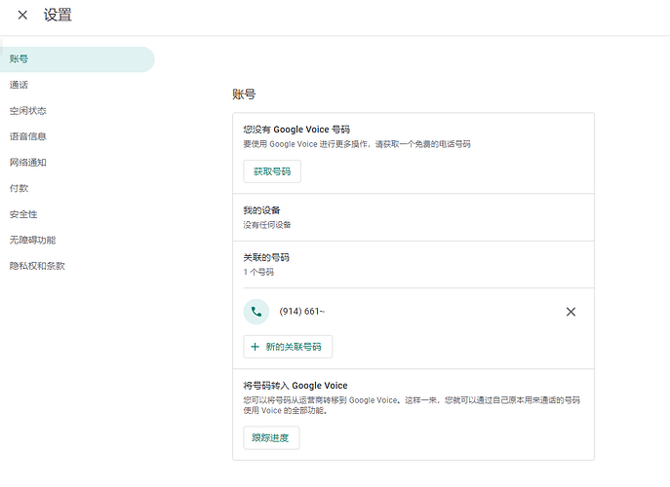Screen dimensions: 670x487
Task: Remove linked number (914) 661 with the X
Action: coord(571,312)
